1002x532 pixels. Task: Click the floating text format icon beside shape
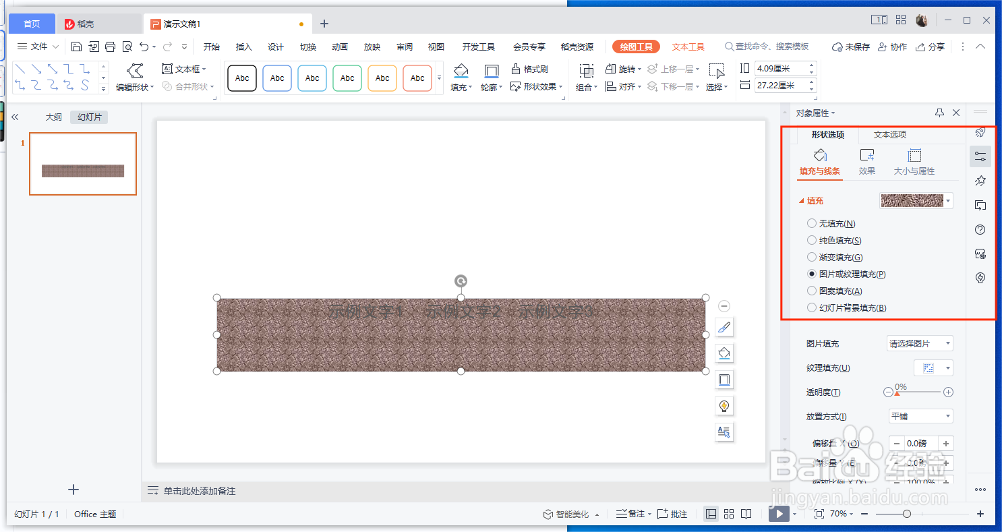724,432
